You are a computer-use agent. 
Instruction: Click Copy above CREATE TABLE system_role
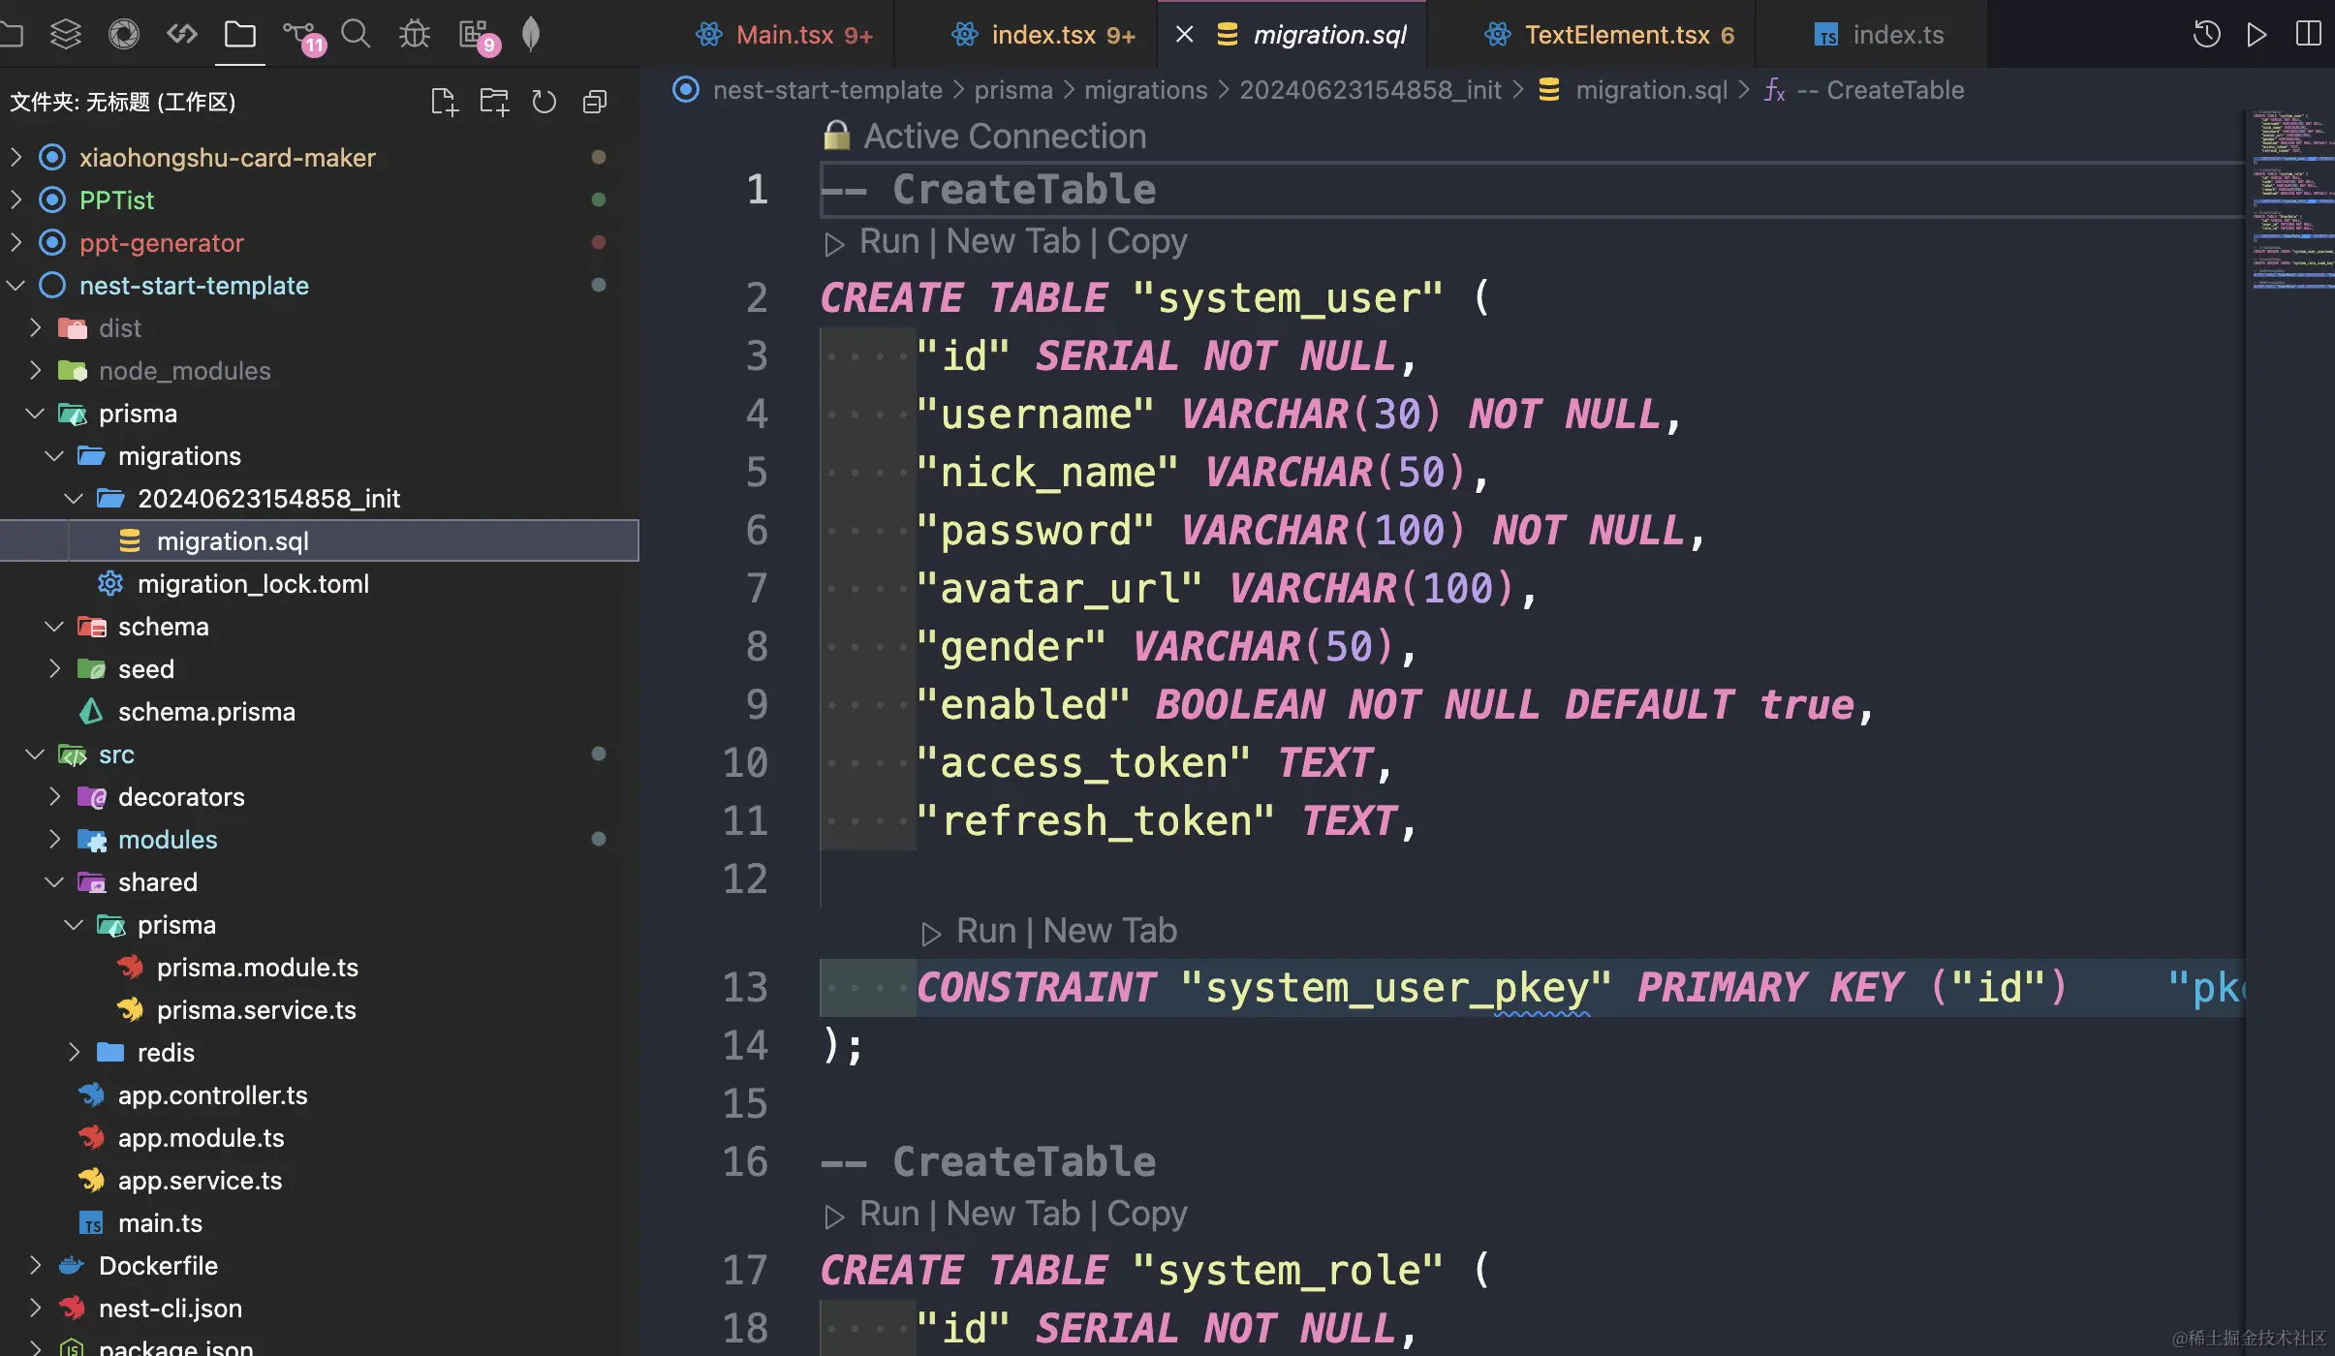[1146, 1214]
